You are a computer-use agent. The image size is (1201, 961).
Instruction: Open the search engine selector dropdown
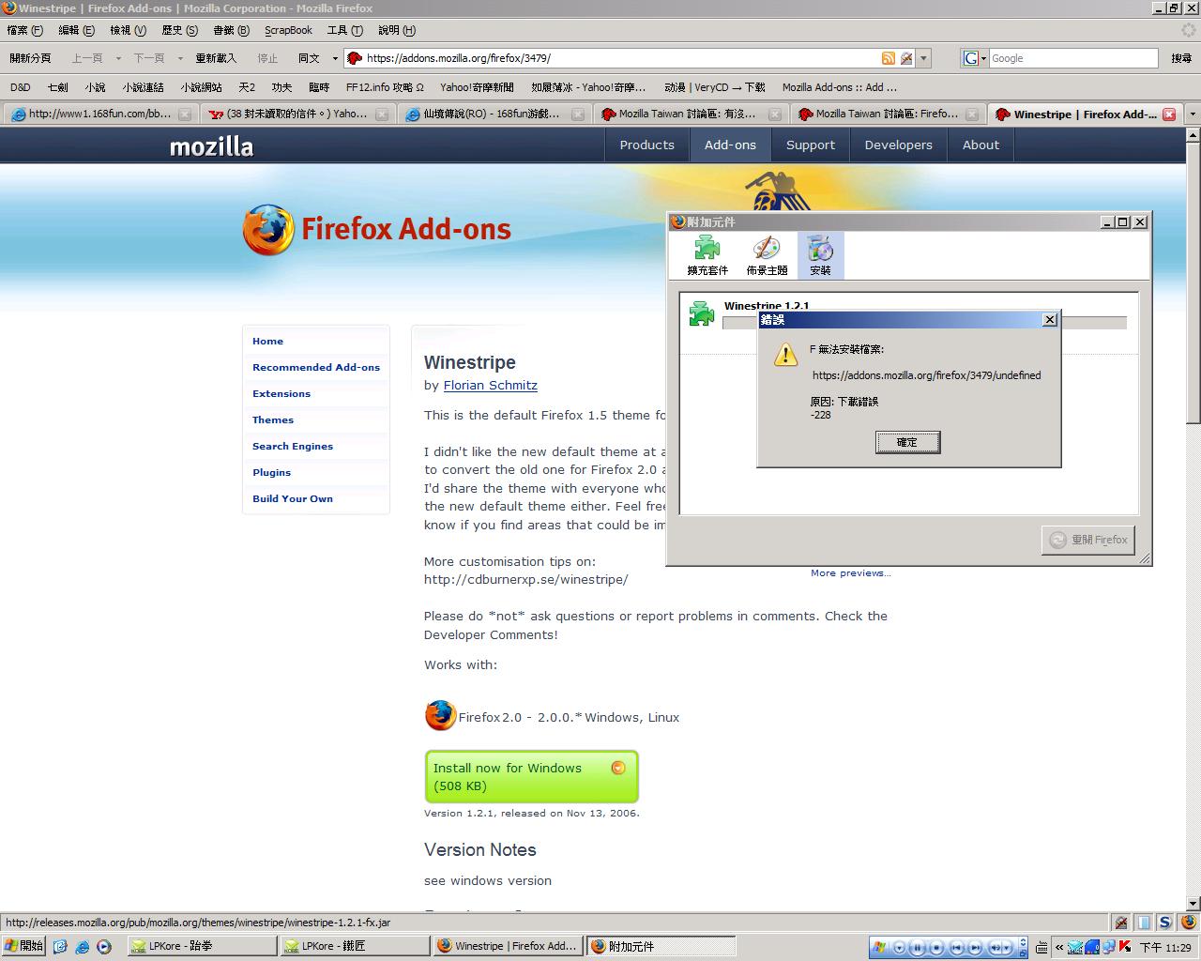(982, 58)
